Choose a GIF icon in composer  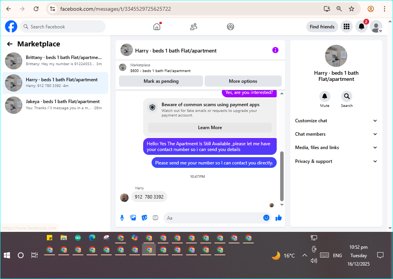coord(155,218)
